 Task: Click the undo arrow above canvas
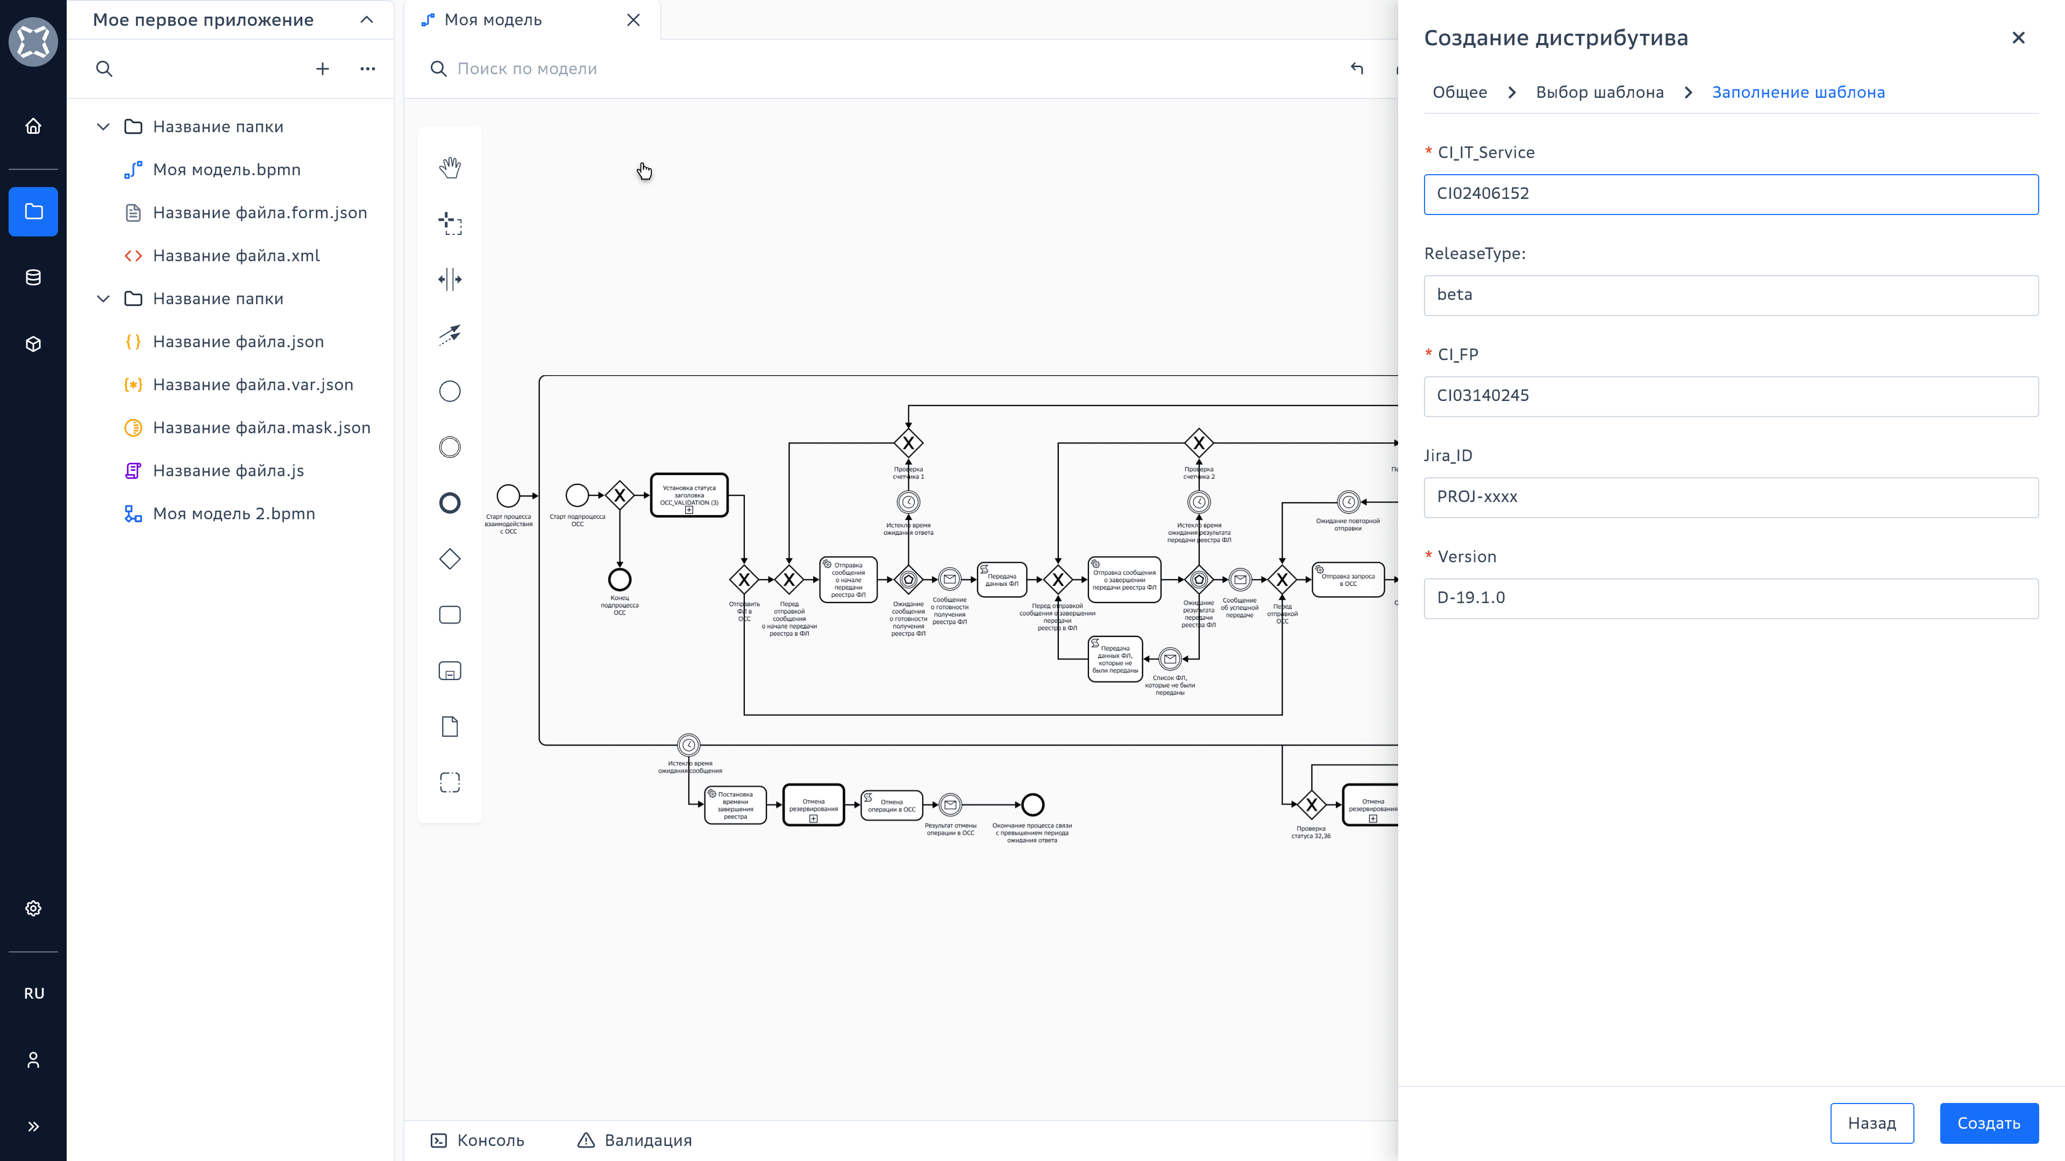(1356, 69)
